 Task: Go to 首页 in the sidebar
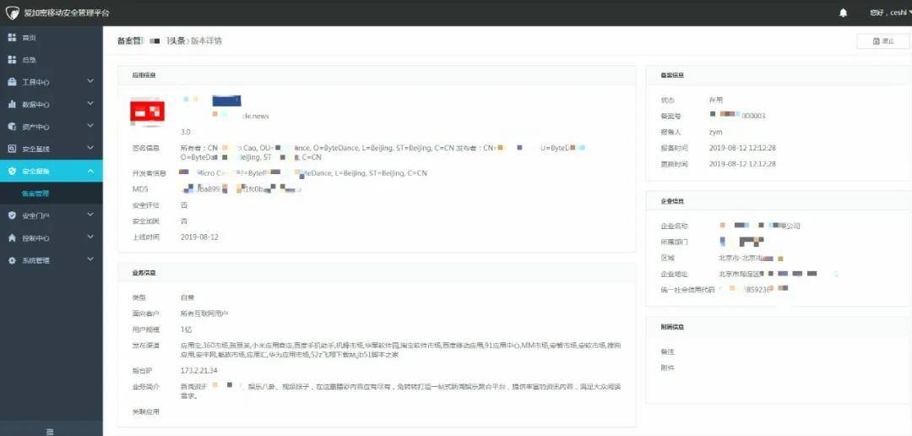pyautogui.click(x=52, y=37)
